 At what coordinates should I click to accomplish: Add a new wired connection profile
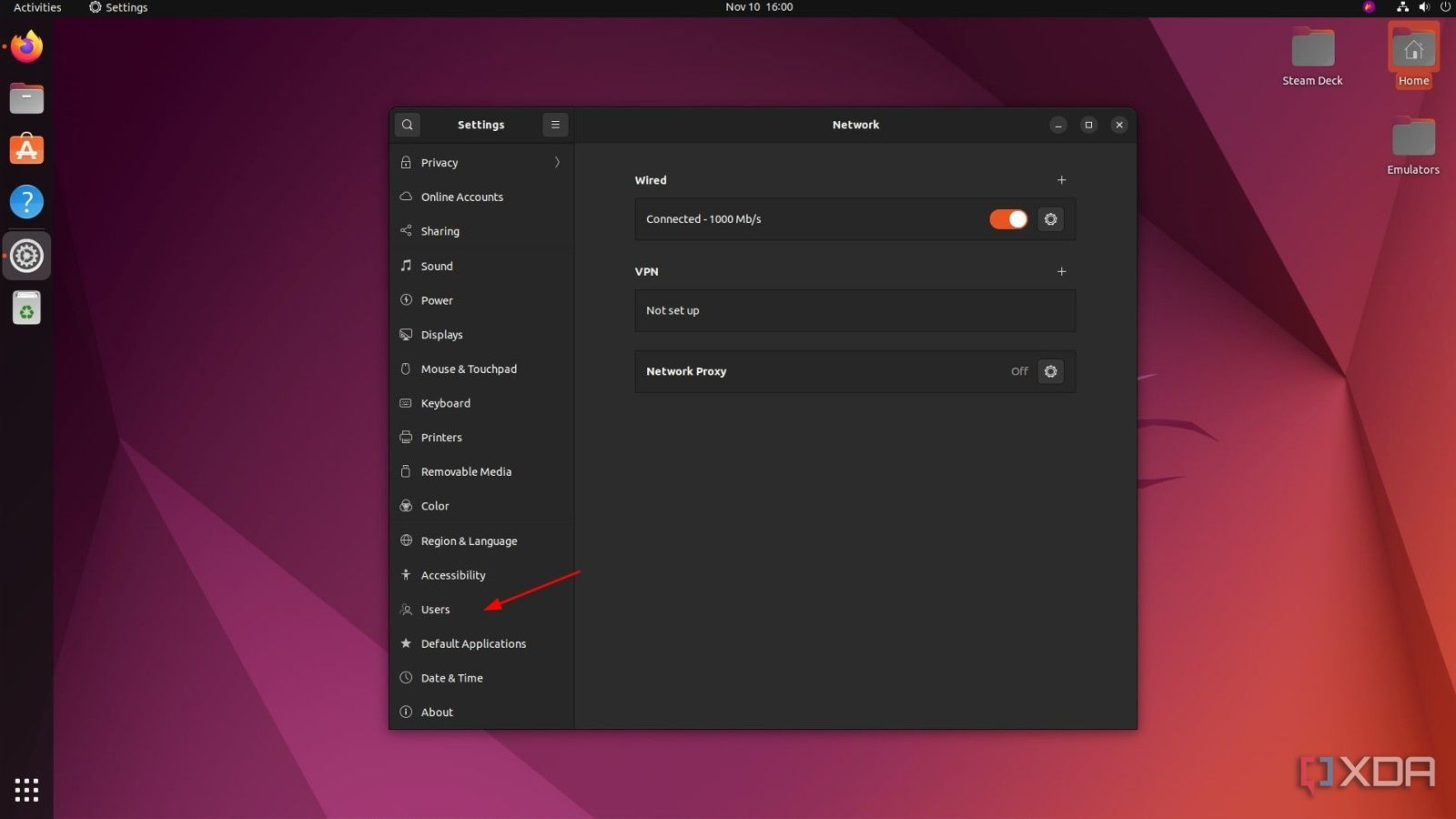[1061, 180]
